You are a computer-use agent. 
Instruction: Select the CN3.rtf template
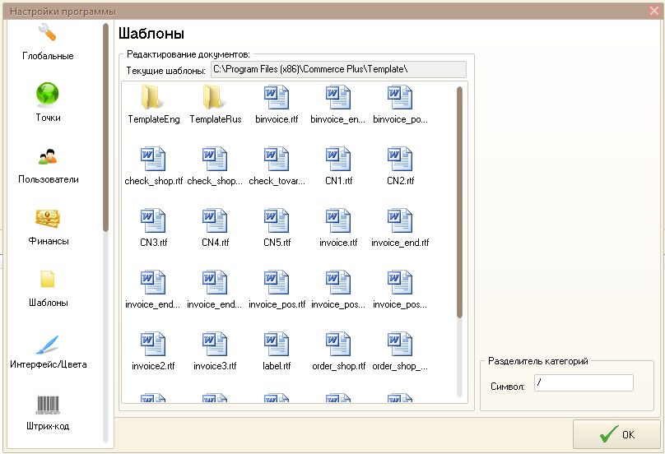pos(154,228)
